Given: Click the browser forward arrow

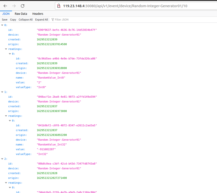Looking at the screenshot, I should tap(14, 6).
